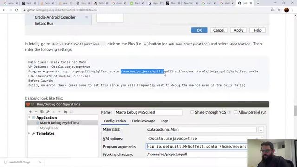Click the 'Use classpath of module: quill-sql' line
The width and height of the screenshot is (297, 167).
(x=59, y=76)
